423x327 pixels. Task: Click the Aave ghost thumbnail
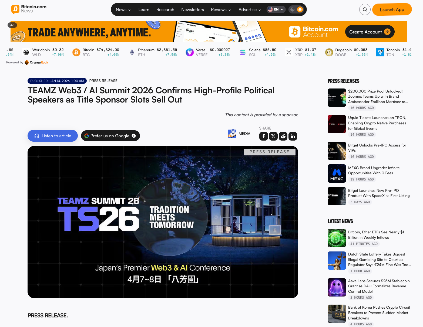click(337, 287)
